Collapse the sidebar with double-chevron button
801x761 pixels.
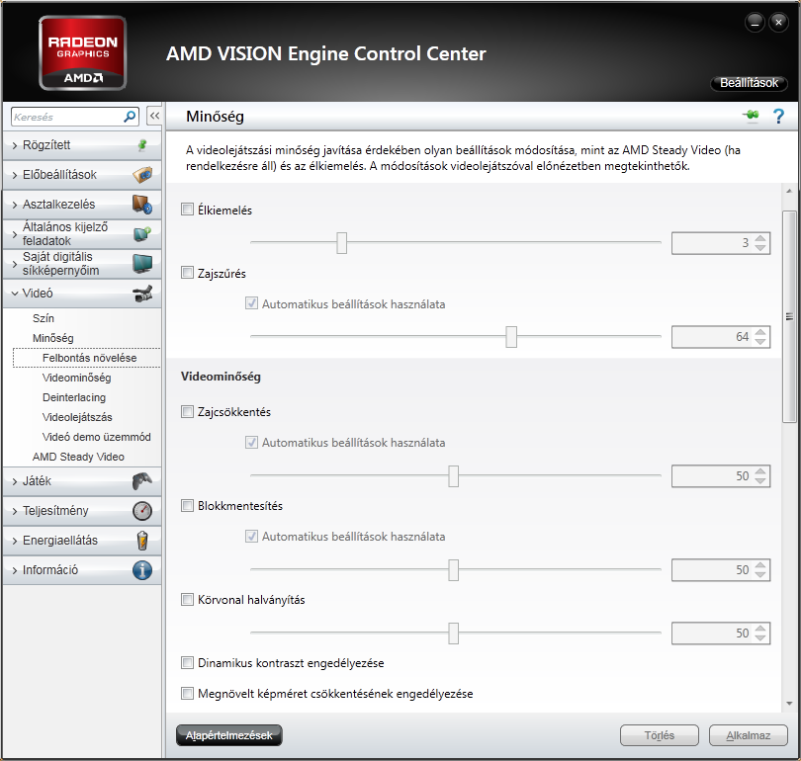point(154,116)
